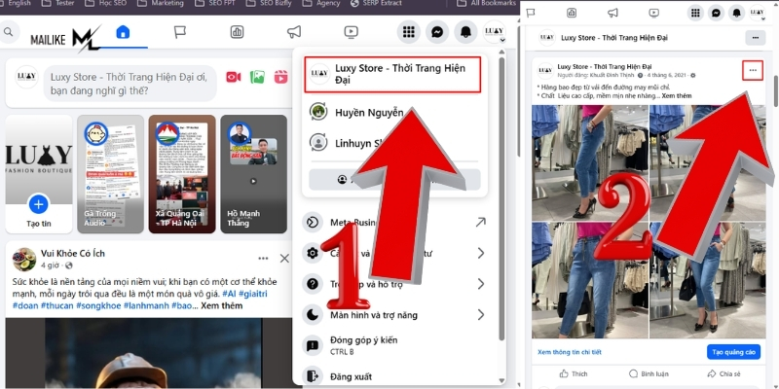Start a live video from composer

pos(234,77)
